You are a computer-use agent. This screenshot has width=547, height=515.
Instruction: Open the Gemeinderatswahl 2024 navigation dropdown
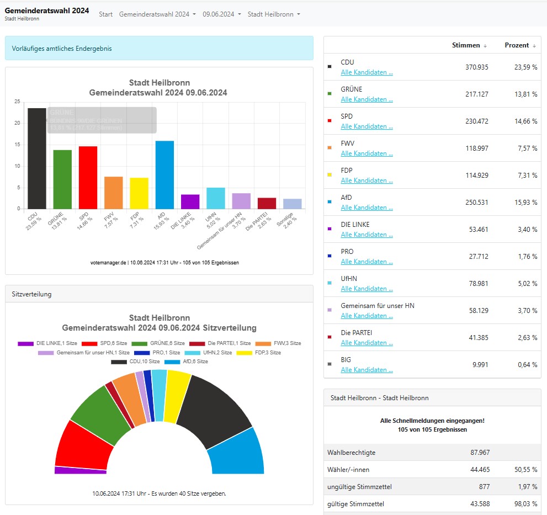pos(157,14)
